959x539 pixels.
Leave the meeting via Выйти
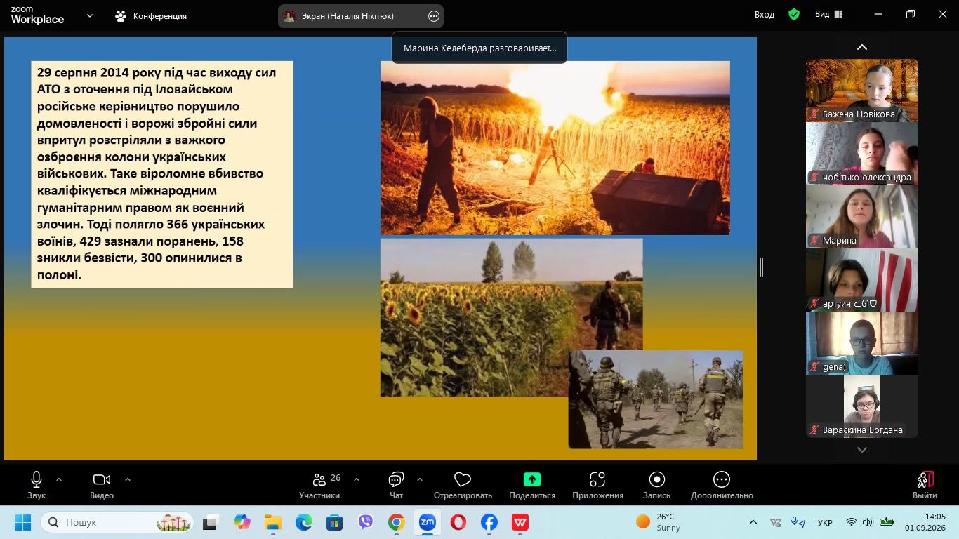[925, 485]
